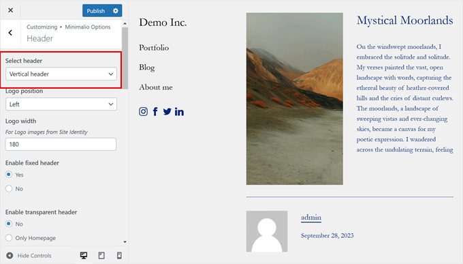Viewport: 463px width, 264px height.
Task: Click the 'Enable fixed header' label
Action: tap(32, 163)
